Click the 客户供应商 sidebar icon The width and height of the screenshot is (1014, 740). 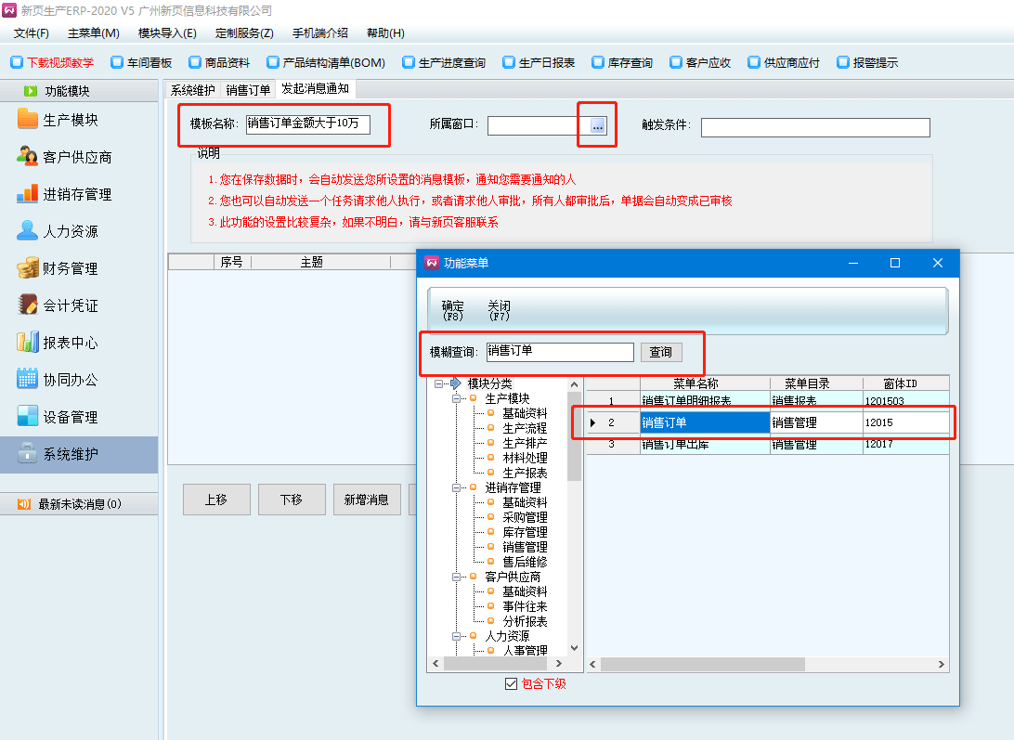pyautogui.click(x=28, y=157)
